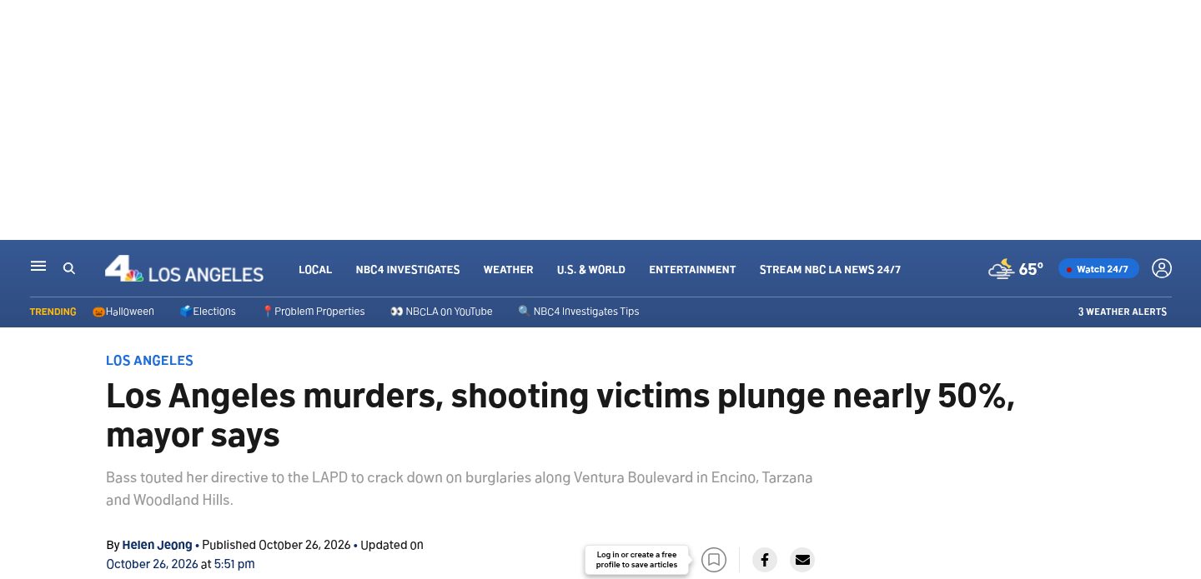Open the Local section
The height and width of the screenshot is (579, 1201).
coord(315,269)
